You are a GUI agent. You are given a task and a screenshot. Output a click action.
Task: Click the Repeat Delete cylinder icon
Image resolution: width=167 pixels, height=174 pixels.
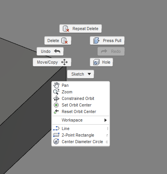tap(66, 29)
